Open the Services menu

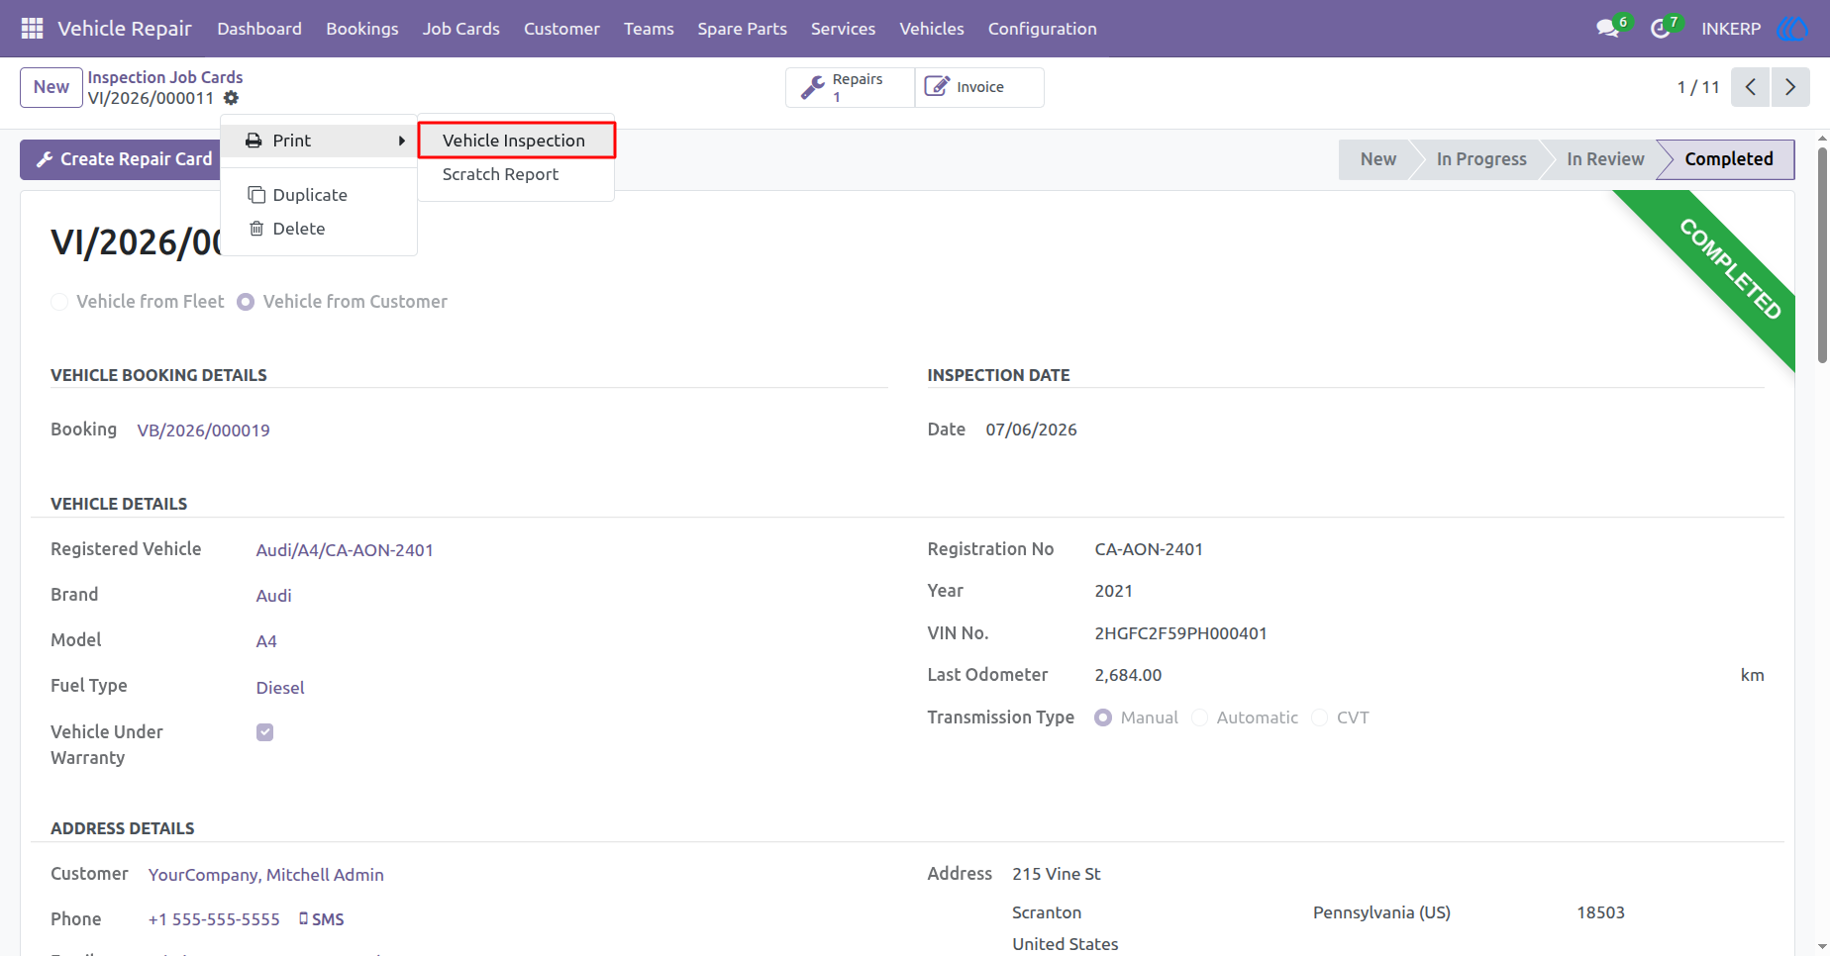pos(843,29)
